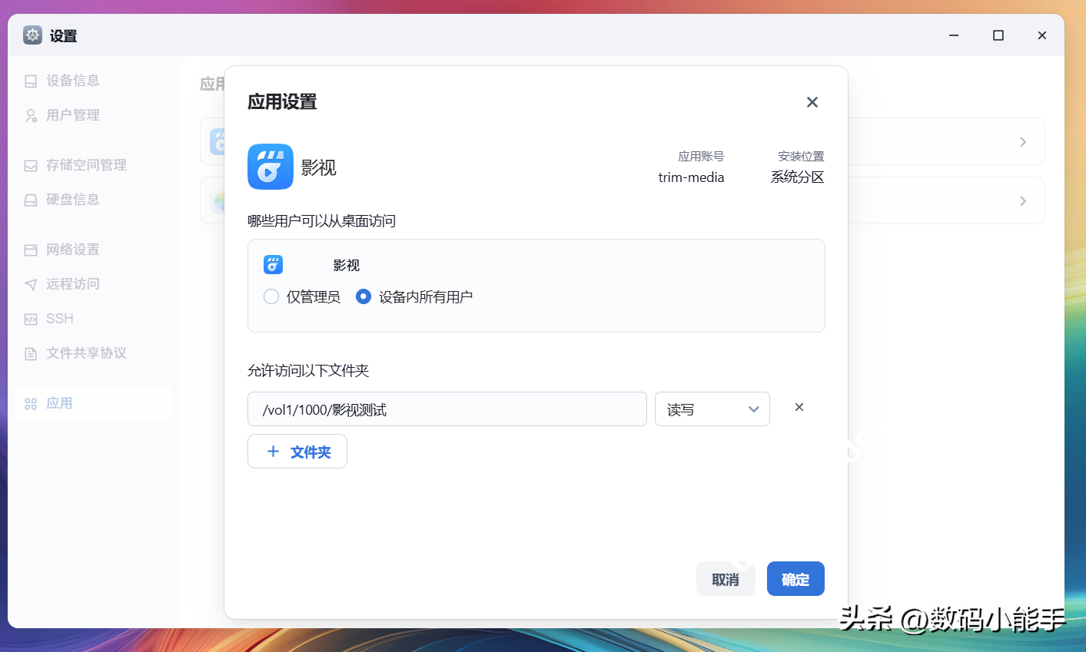The width and height of the screenshot is (1086, 652).
Task: Close the 应用设置 dialog
Action: (x=812, y=102)
